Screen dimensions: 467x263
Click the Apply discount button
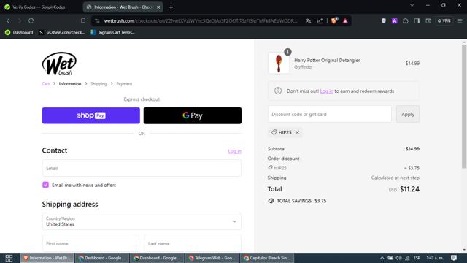point(408,114)
